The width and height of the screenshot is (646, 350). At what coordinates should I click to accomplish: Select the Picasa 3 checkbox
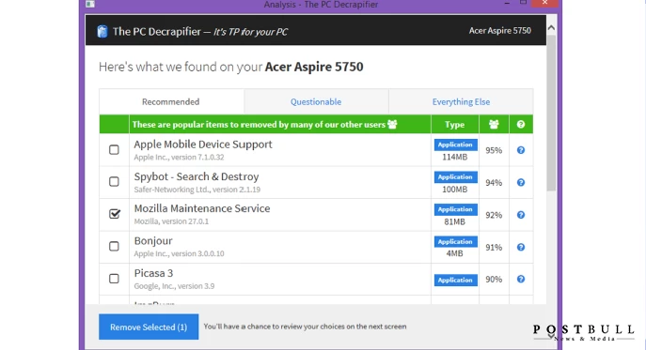114,279
